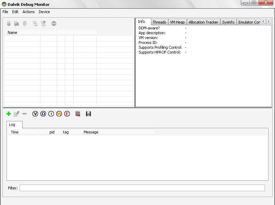Click the Dalvik Debug Monitor title icon

pos(4,4)
